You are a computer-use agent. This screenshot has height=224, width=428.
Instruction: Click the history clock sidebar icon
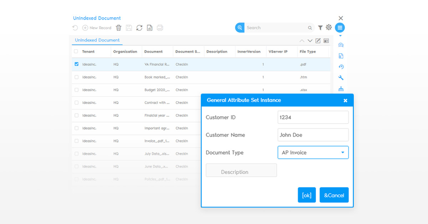point(341,67)
